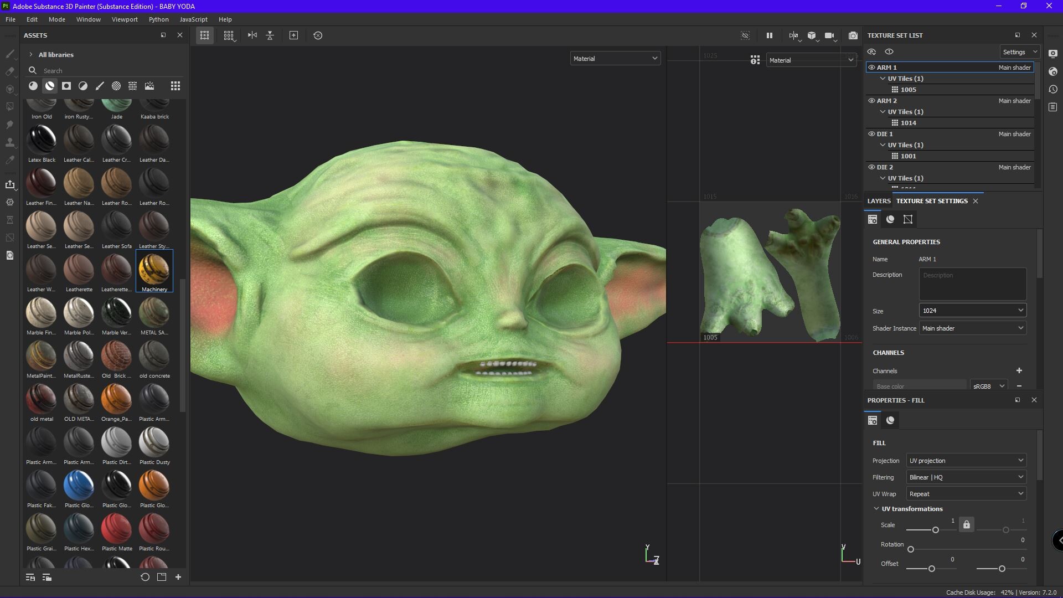This screenshot has width=1063, height=598.
Task: Click the add channel plus icon
Action: coord(1019,370)
